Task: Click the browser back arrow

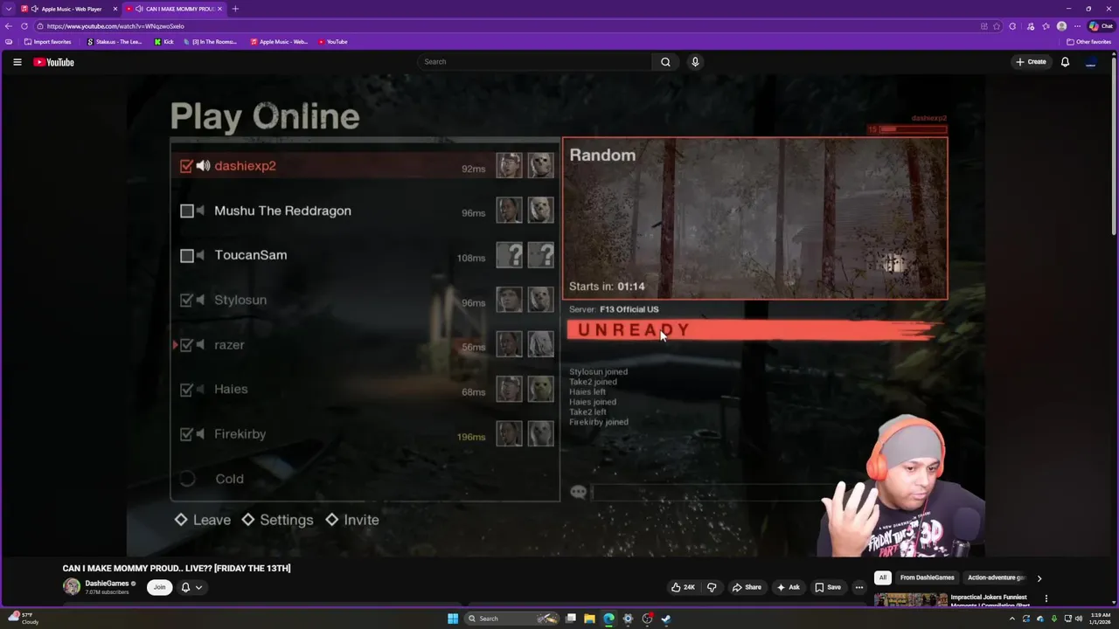Action: pos(9,26)
